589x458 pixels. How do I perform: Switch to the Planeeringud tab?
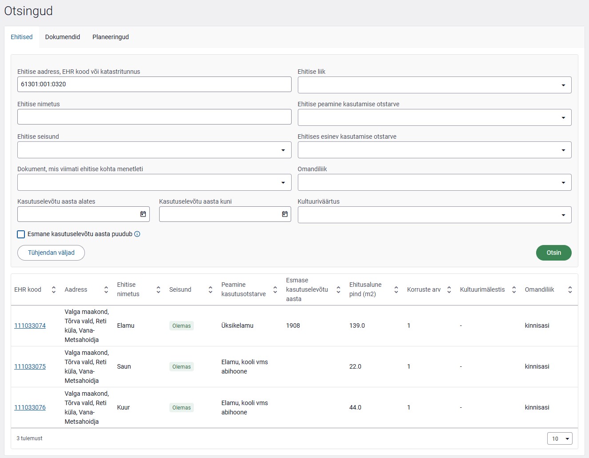pyautogui.click(x=111, y=37)
